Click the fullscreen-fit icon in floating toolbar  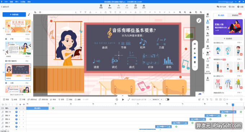(195, 44)
